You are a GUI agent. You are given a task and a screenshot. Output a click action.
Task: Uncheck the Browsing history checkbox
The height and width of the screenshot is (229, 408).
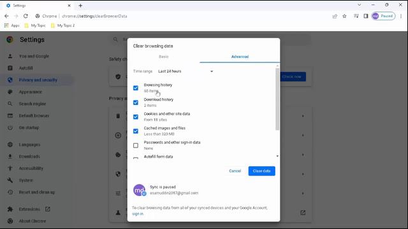136,88
